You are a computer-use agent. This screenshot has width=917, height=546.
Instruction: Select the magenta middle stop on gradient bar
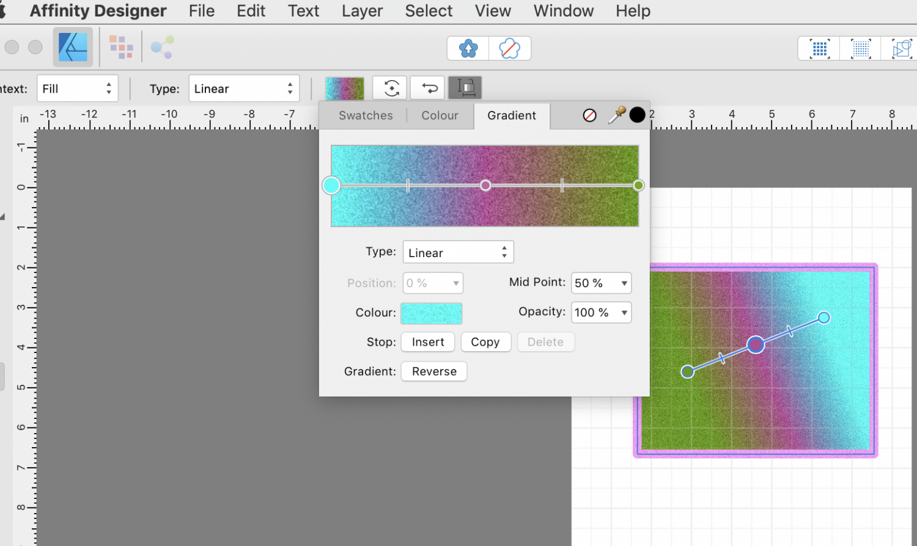pyautogui.click(x=485, y=185)
